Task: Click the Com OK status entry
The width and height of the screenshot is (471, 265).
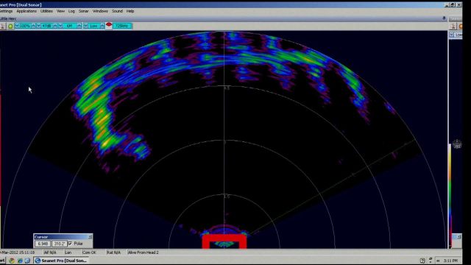Action: pyautogui.click(x=89, y=252)
